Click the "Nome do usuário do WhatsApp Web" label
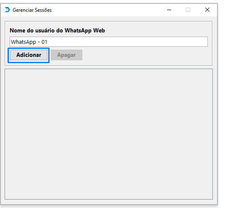 [57, 30]
